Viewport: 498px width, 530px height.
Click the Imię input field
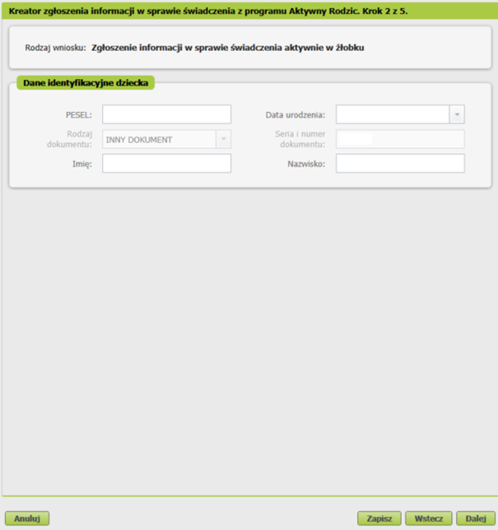[x=166, y=163]
